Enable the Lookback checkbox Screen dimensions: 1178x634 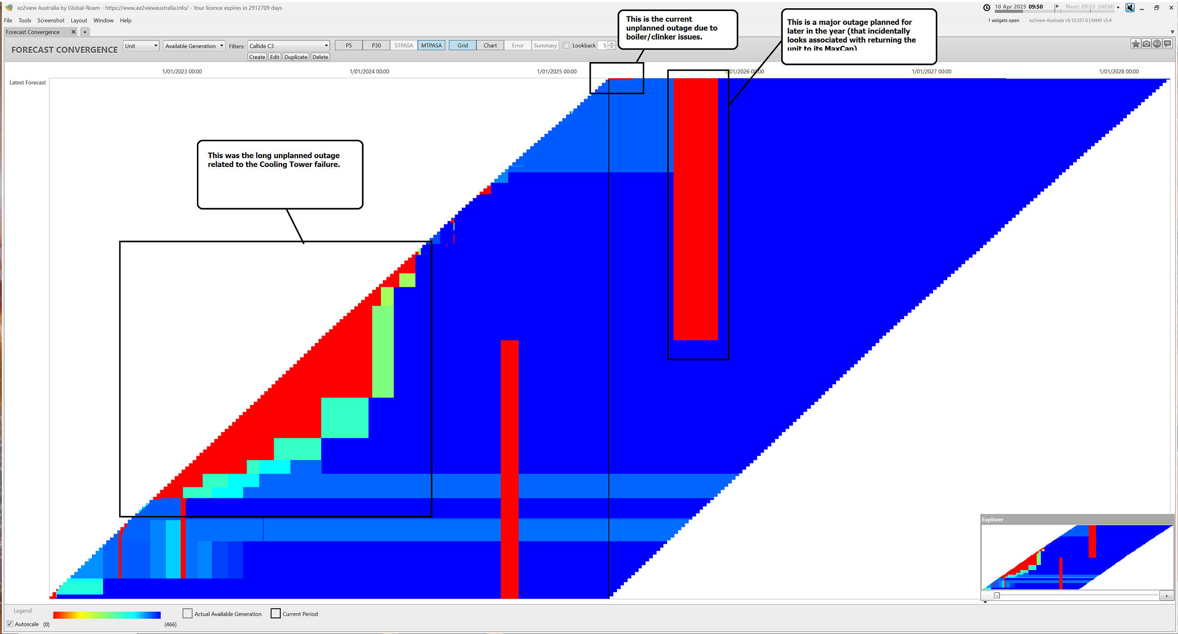566,45
